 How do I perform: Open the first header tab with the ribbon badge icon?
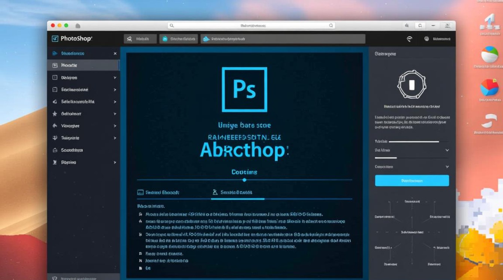pyautogui.click(x=140, y=39)
